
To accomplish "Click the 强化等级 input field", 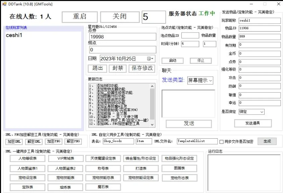I will tap(260, 69).
